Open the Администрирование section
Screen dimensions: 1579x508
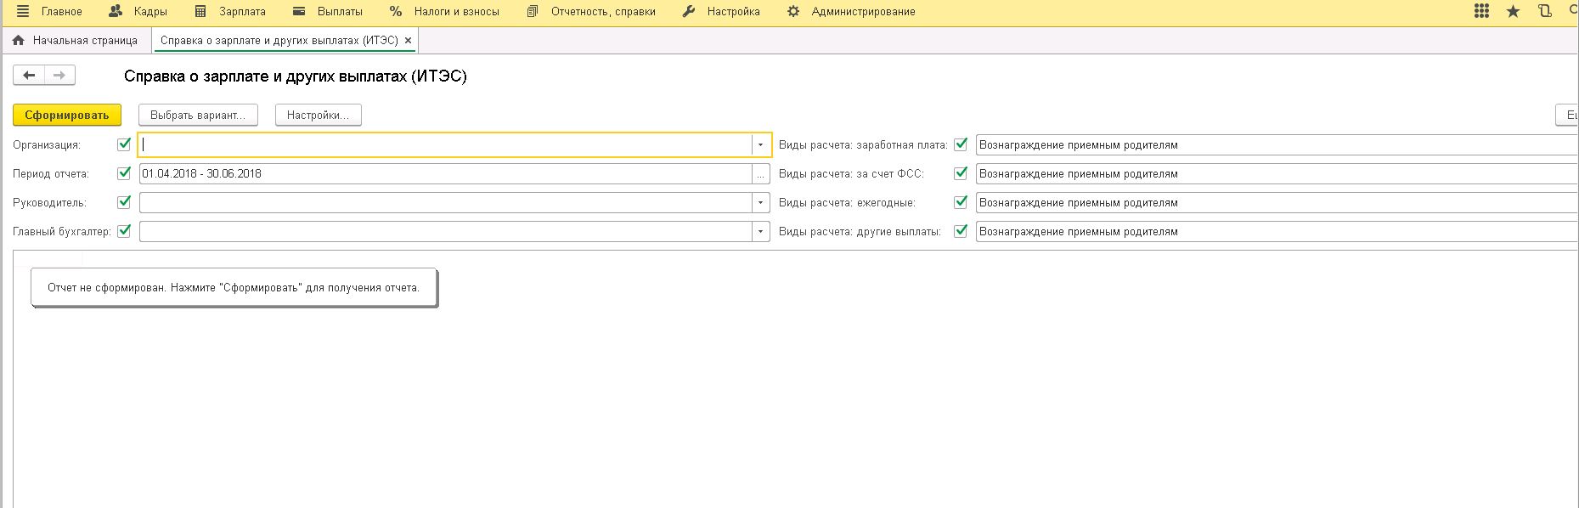click(864, 12)
